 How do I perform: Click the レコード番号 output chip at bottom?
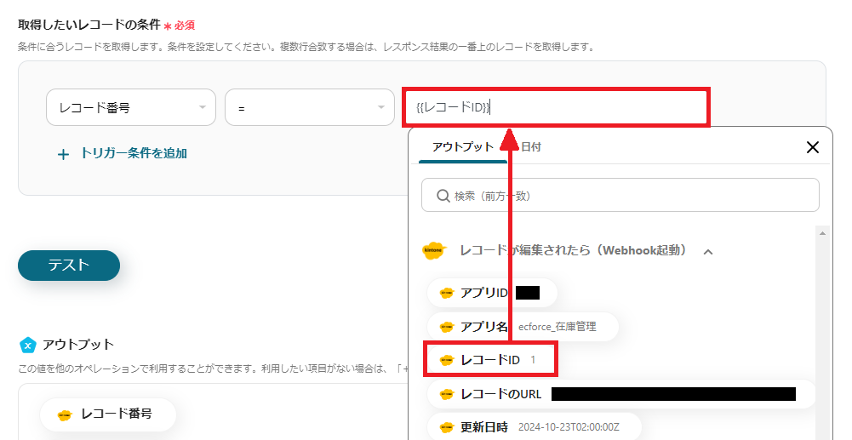pos(107,414)
